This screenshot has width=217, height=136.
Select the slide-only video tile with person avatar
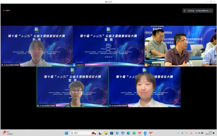click(108, 46)
